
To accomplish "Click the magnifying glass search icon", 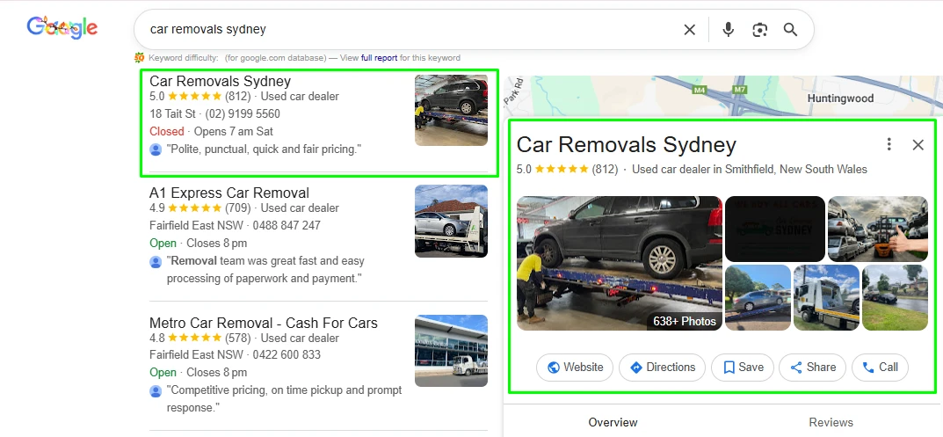I will (791, 30).
